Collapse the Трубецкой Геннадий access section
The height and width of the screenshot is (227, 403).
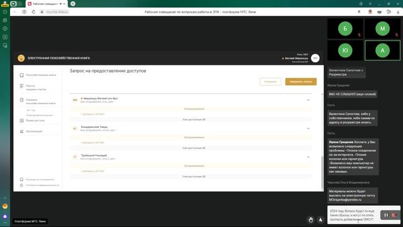[308, 157]
